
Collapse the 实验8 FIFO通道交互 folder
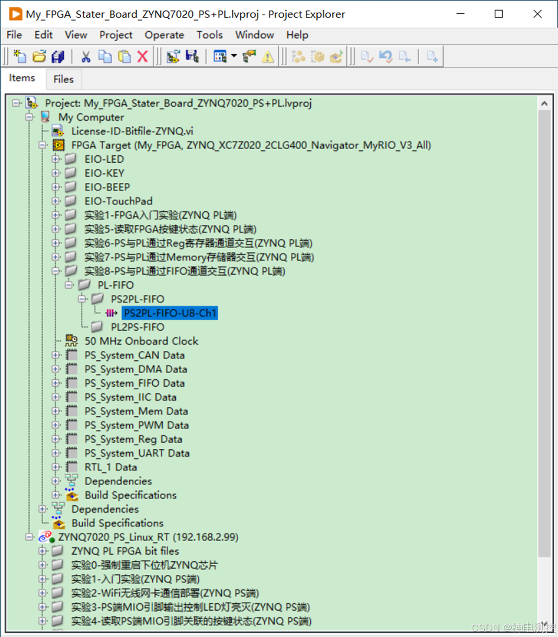56,271
